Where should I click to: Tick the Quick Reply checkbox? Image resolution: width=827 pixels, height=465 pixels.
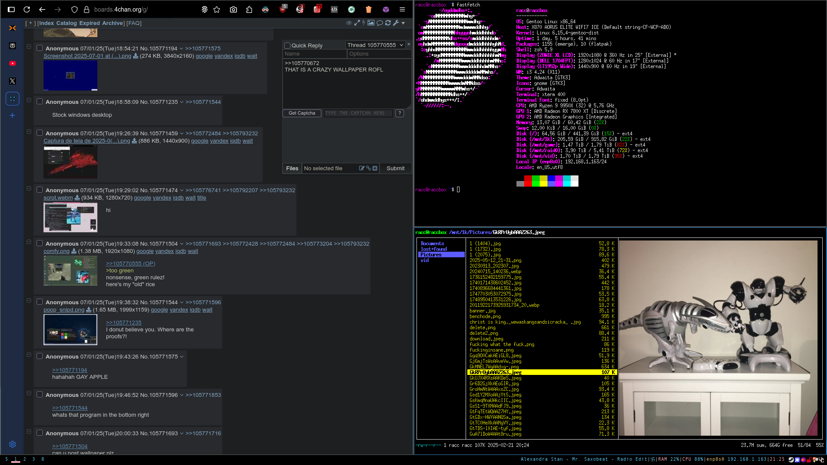pos(287,46)
